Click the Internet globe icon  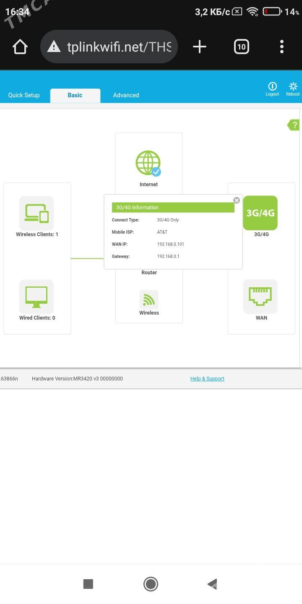click(148, 163)
